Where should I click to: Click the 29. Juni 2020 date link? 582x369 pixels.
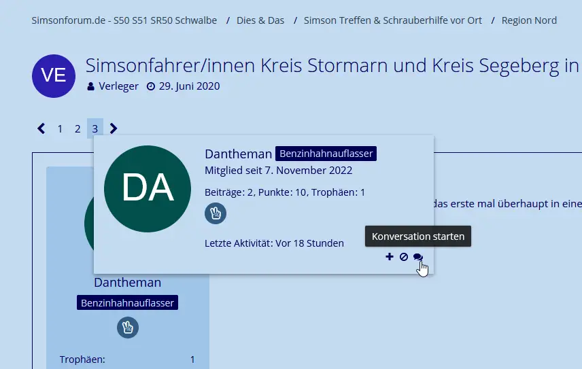pyautogui.click(x=188, y=86)
